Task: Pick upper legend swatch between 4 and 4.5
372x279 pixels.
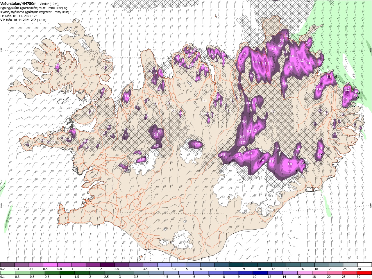Action: pyautogui.click(x=164, y=265)
